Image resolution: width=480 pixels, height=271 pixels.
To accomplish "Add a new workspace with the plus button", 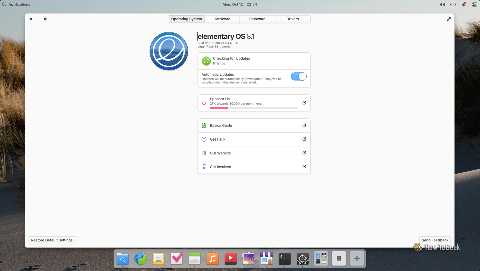I will coord(357,258).
